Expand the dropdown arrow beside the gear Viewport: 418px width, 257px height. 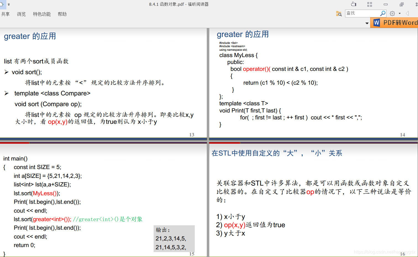pyautogui.click(x=399, y=14)
